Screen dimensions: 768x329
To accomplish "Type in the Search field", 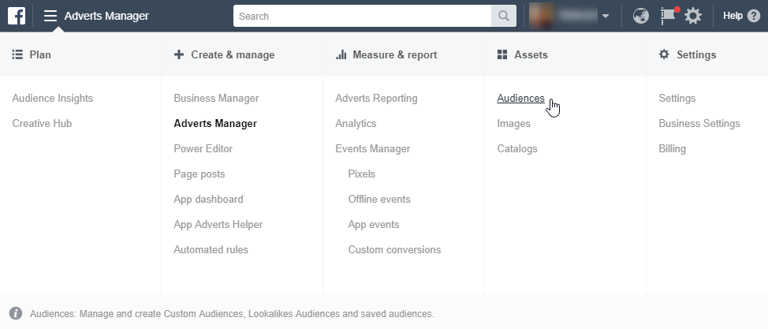I will 363,16.
